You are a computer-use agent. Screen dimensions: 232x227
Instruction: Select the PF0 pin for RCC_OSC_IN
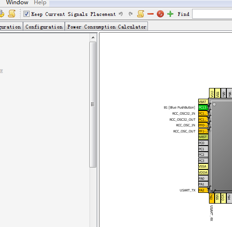tap(203, 125)
